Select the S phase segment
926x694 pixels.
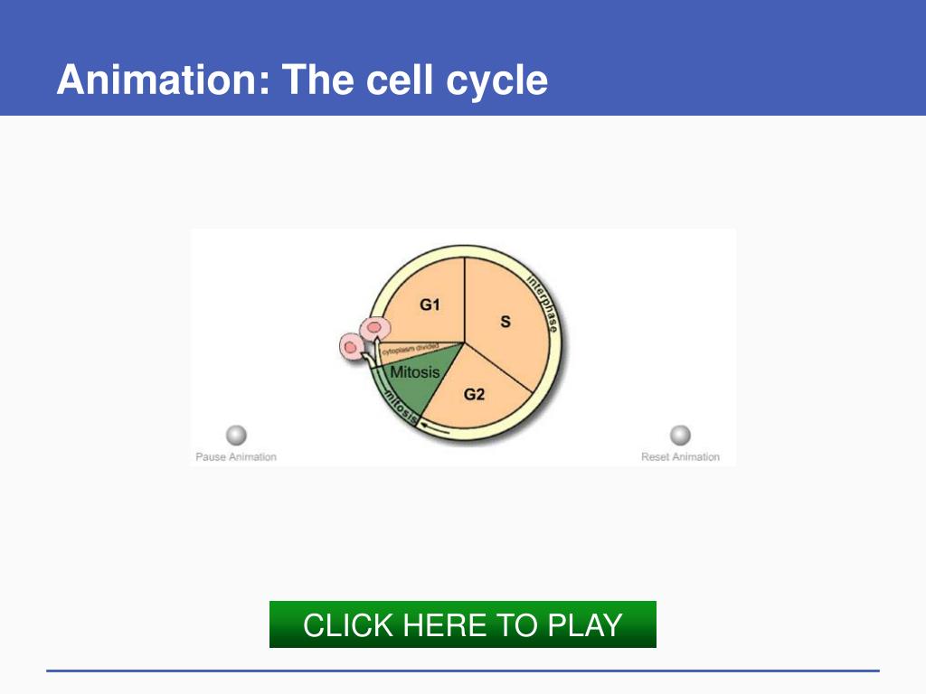click(x=506, y=322)
